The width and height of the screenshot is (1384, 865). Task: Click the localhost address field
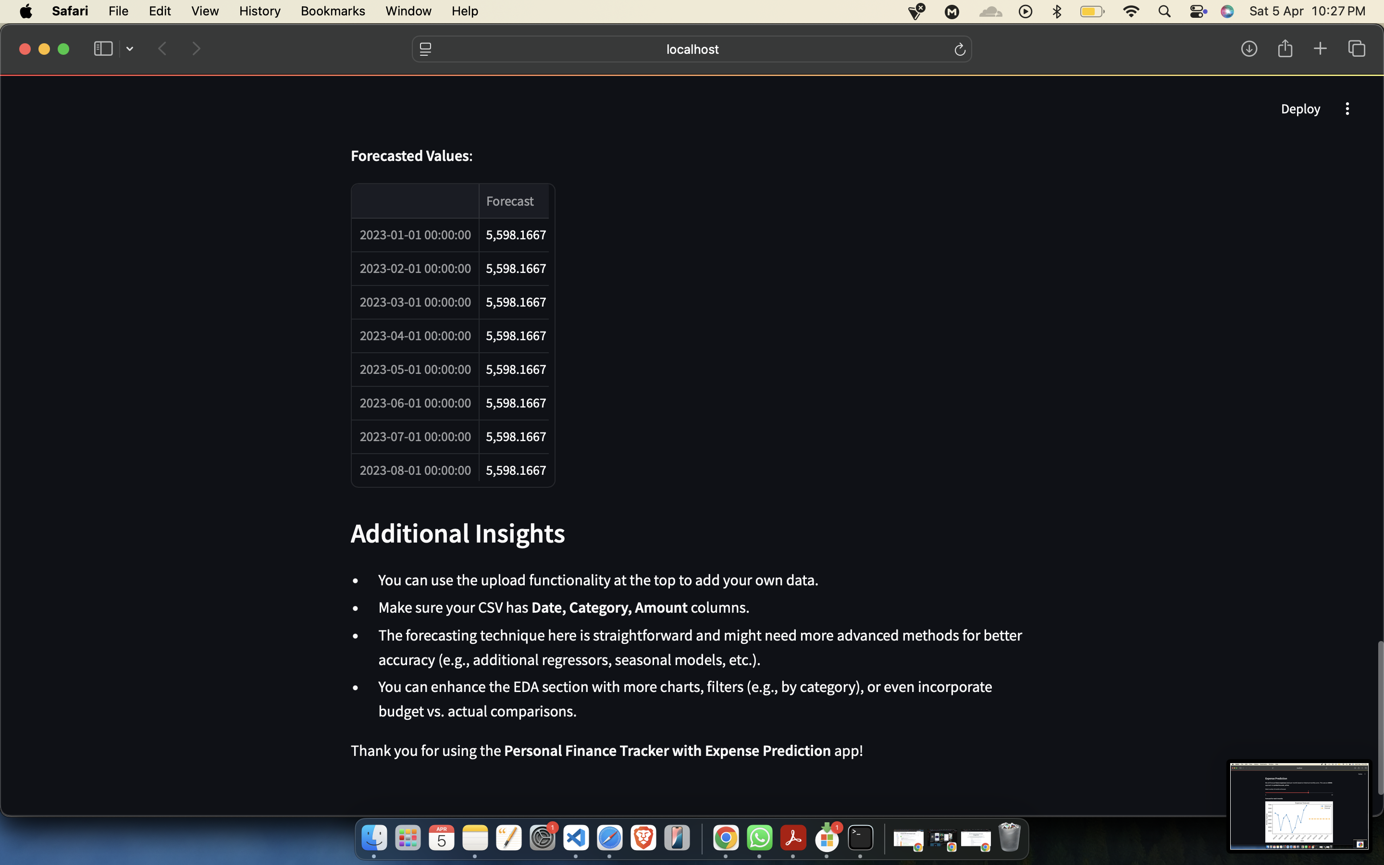coord(692,49)
